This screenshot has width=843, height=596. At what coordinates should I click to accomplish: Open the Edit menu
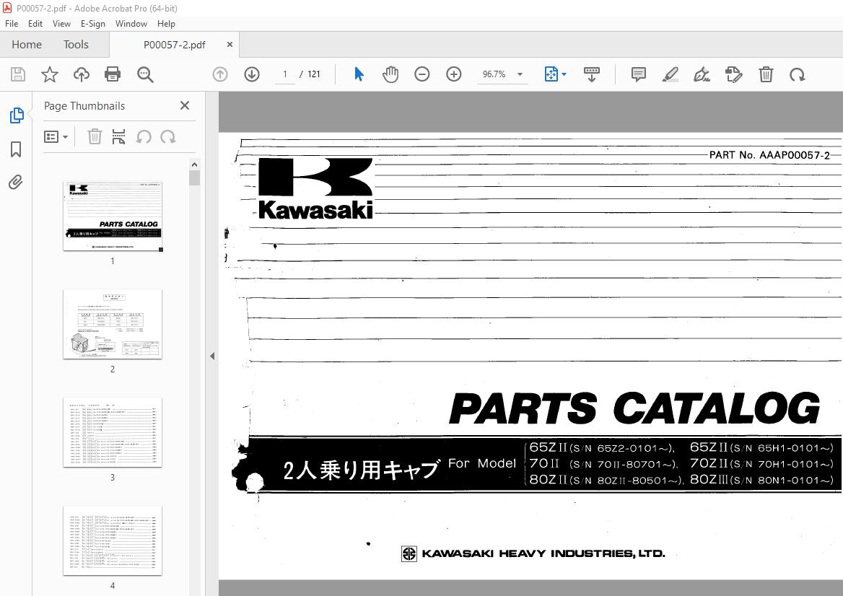(35, 24)
